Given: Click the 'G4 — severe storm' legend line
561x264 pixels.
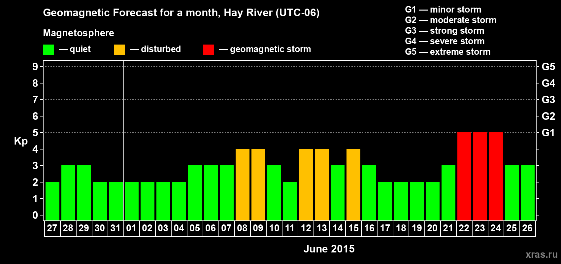Looking at the screenshot, I should pos(445,41).
